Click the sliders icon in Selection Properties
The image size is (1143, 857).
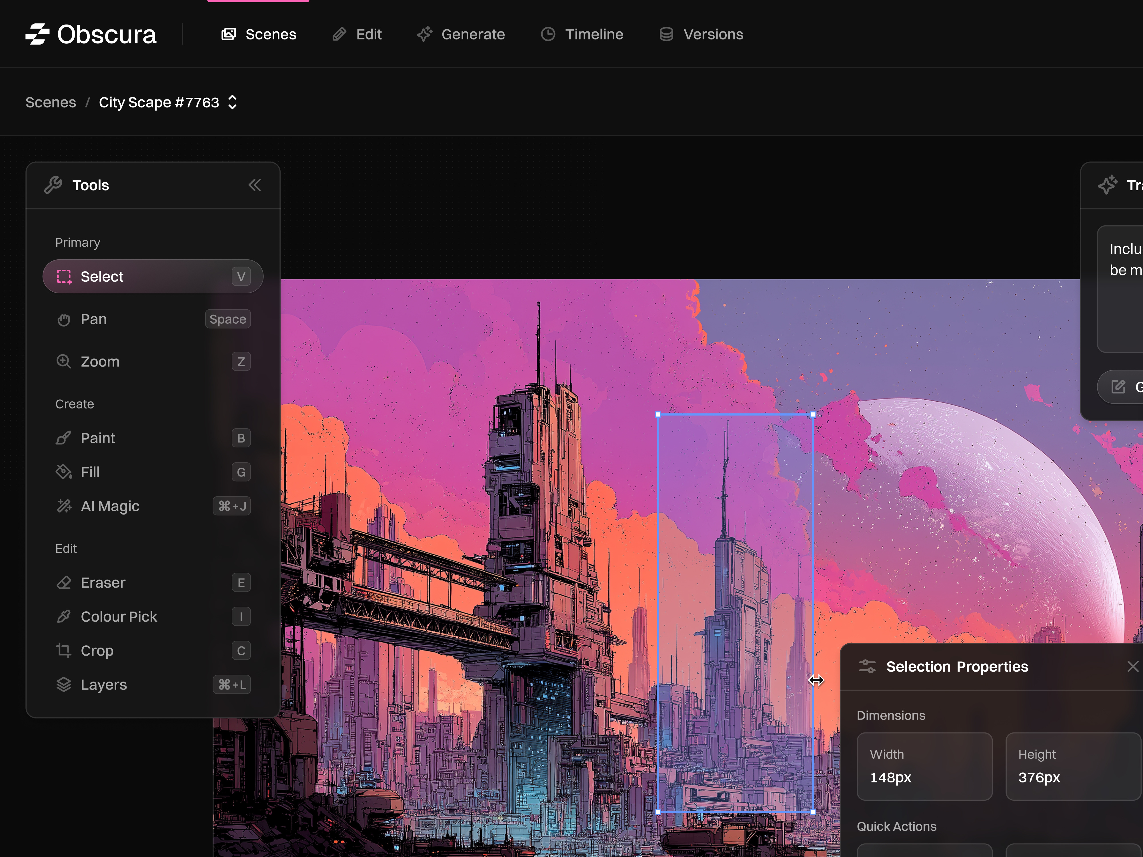pyautogui.click(x=867, y=666)
